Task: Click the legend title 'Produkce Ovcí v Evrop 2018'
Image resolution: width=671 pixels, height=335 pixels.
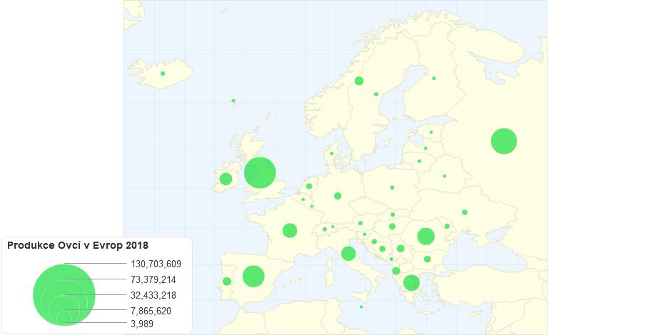Action: coord(78,245)
